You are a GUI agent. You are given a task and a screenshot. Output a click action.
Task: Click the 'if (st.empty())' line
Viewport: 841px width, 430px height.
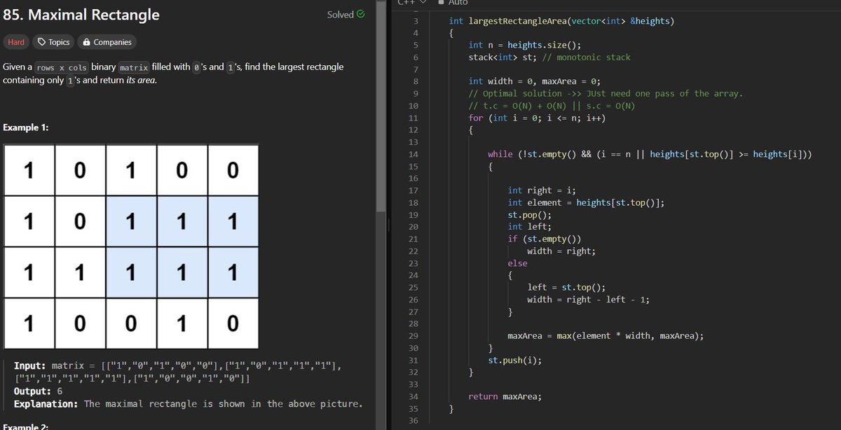545,239
